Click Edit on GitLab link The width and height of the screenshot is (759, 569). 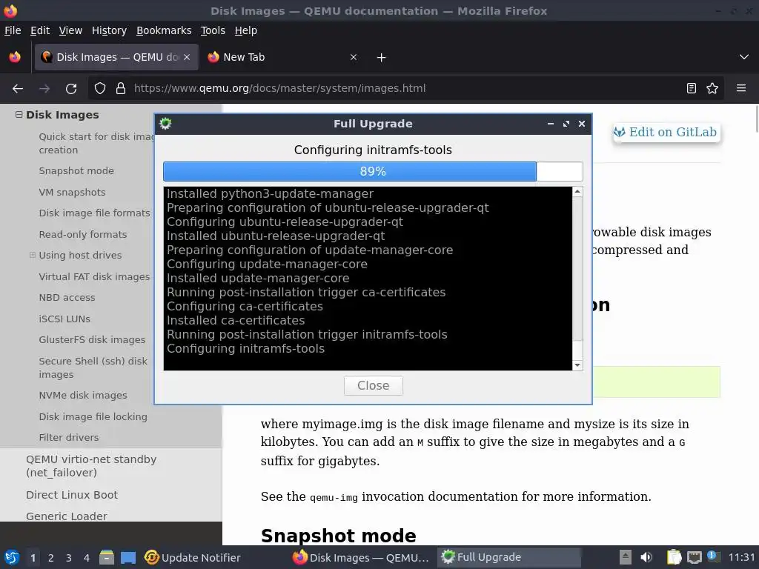pyautogui.click(x=666, y=132)
